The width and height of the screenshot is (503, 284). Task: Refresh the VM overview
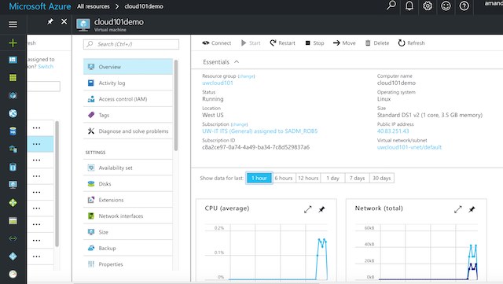[x=412, y=43]
